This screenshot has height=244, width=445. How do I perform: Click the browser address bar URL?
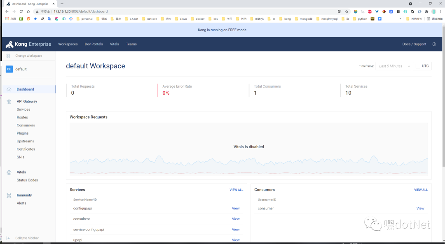81,12
